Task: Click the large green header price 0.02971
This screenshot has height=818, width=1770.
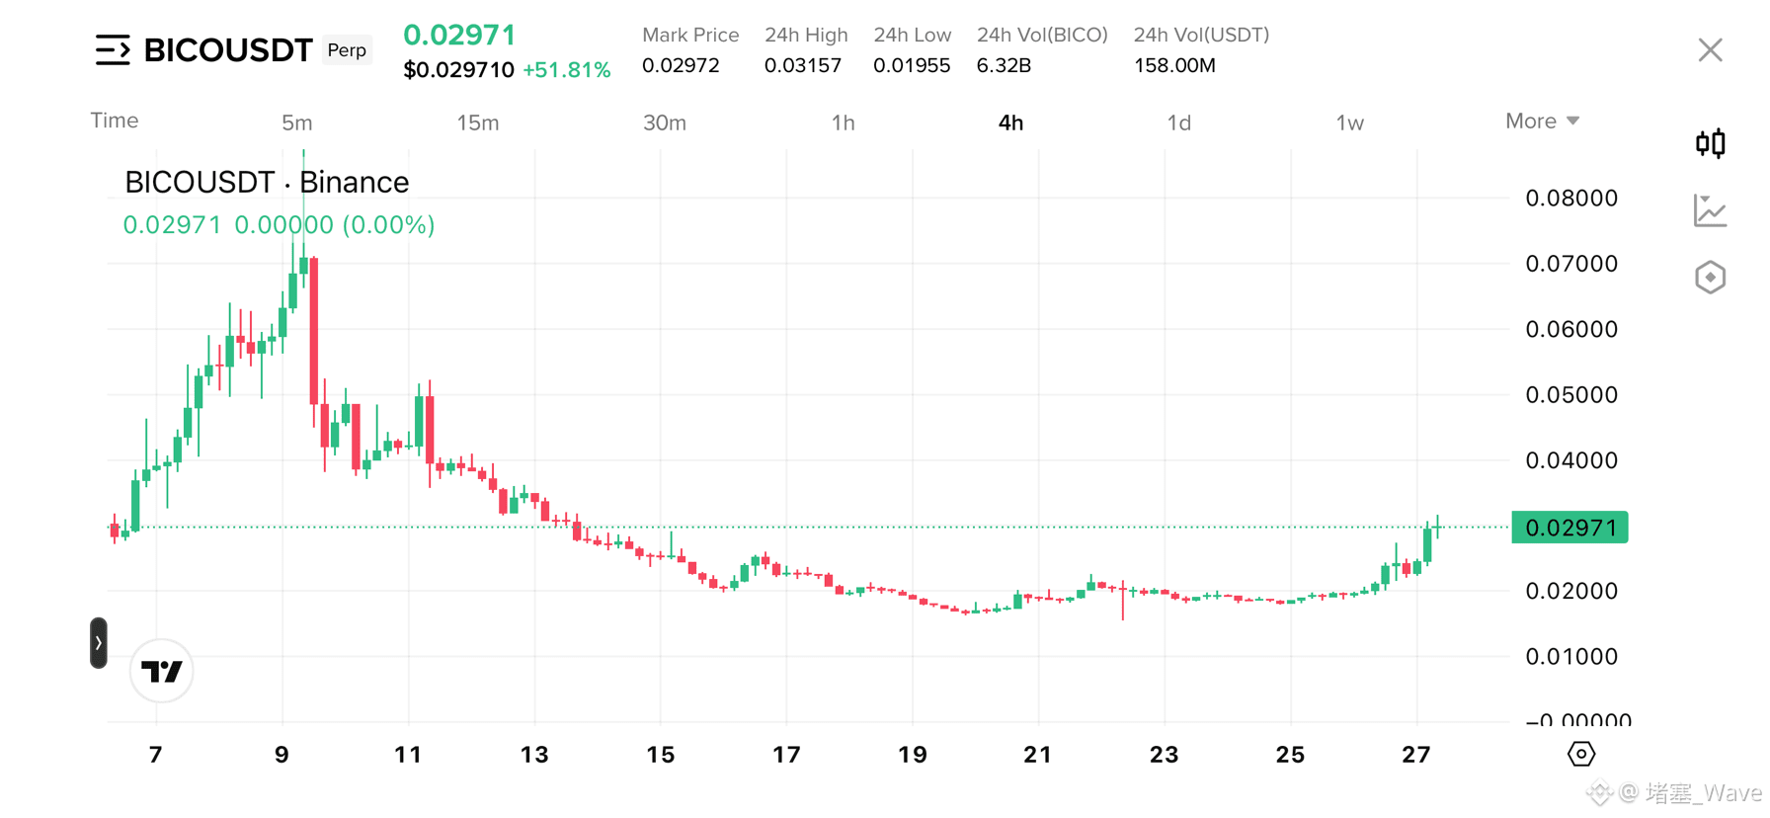Action: pyautogui.click(x=460, y=35)
